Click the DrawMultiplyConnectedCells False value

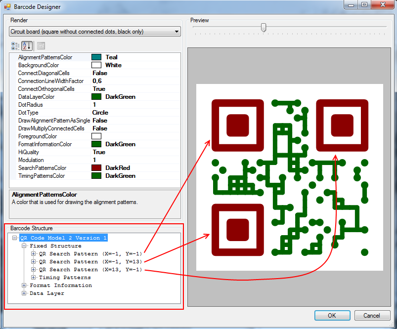click(100, 128)
